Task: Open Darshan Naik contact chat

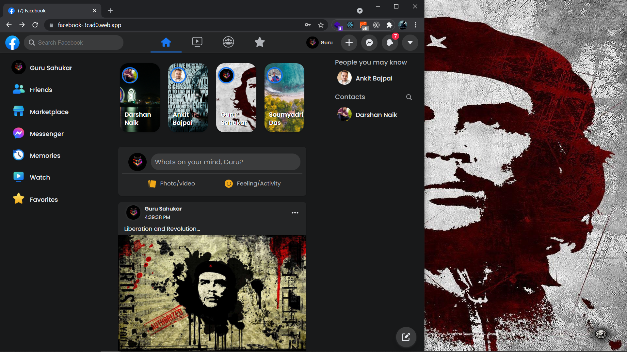Action: (367, 115)
